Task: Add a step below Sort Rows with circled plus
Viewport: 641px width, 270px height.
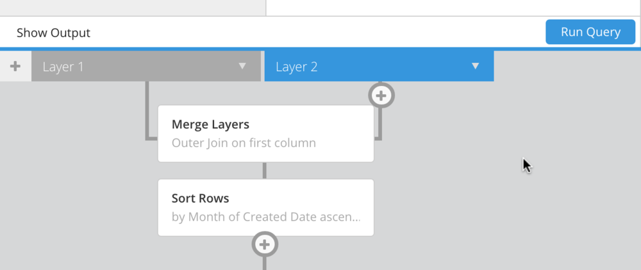Action: (265, 244)
